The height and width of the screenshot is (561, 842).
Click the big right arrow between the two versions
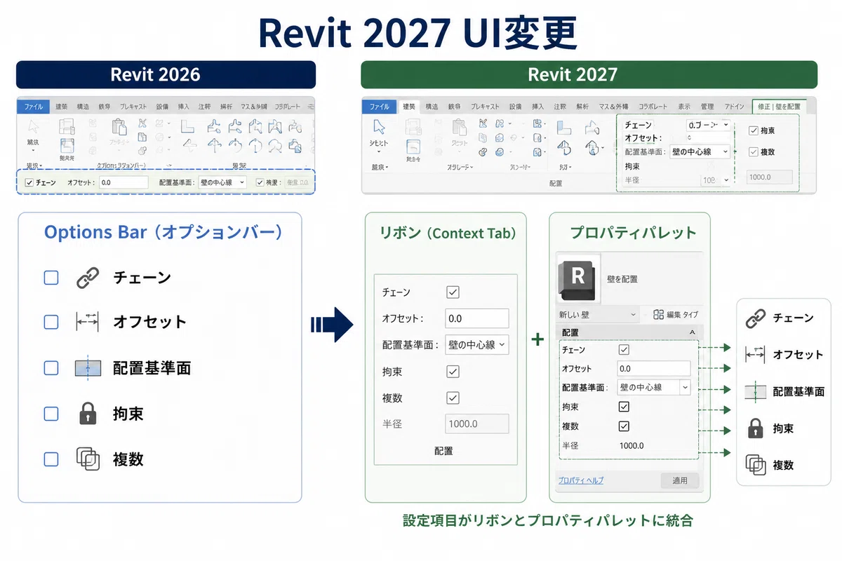[333, 324]
